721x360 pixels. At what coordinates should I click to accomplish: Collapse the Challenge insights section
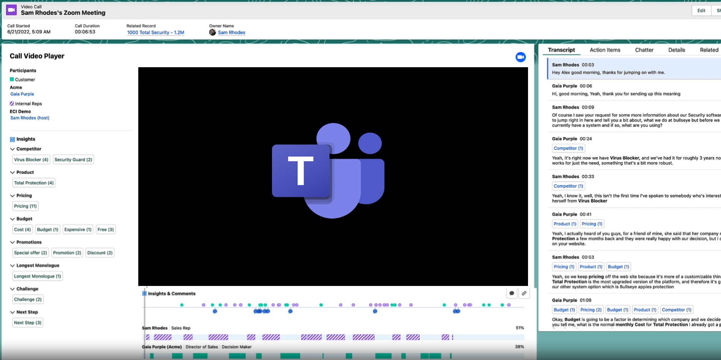point(13,289)
